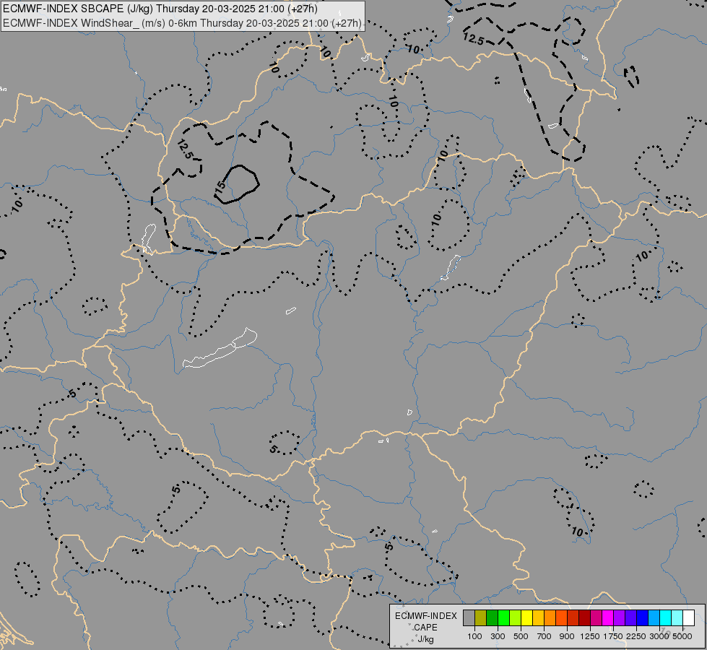Image resolution: width=707 pixels, height=650 pixels.
Task: Select the WindShear 0-6km title line
Action: (182, 23)
